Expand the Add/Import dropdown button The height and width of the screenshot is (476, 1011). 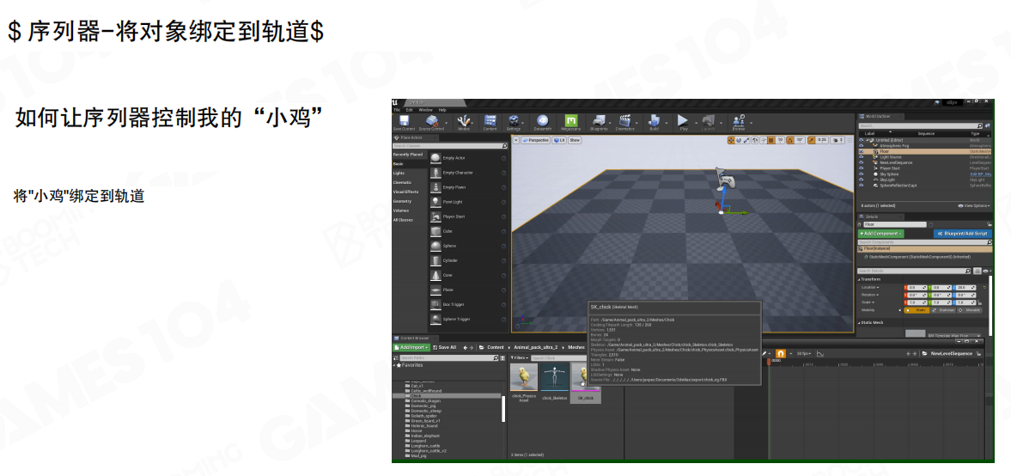click(x=412, y=347)
